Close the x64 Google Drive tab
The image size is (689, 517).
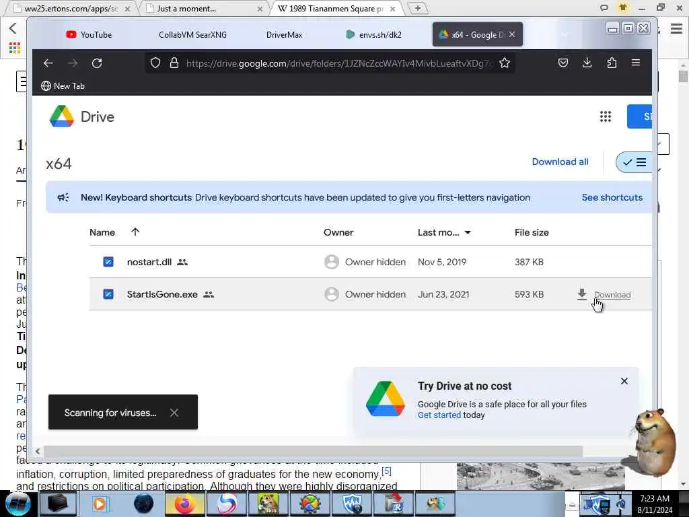click(512, 34)
